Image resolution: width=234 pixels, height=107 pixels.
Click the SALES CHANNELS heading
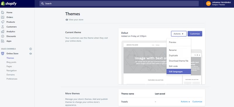pos(8,49)
